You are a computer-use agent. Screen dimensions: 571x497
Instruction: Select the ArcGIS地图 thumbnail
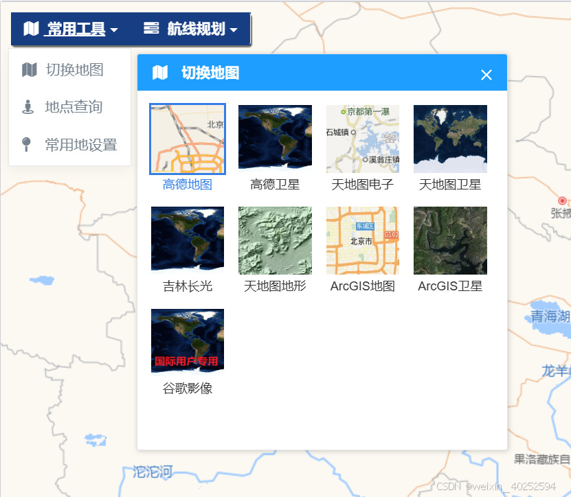pos(363,240)
